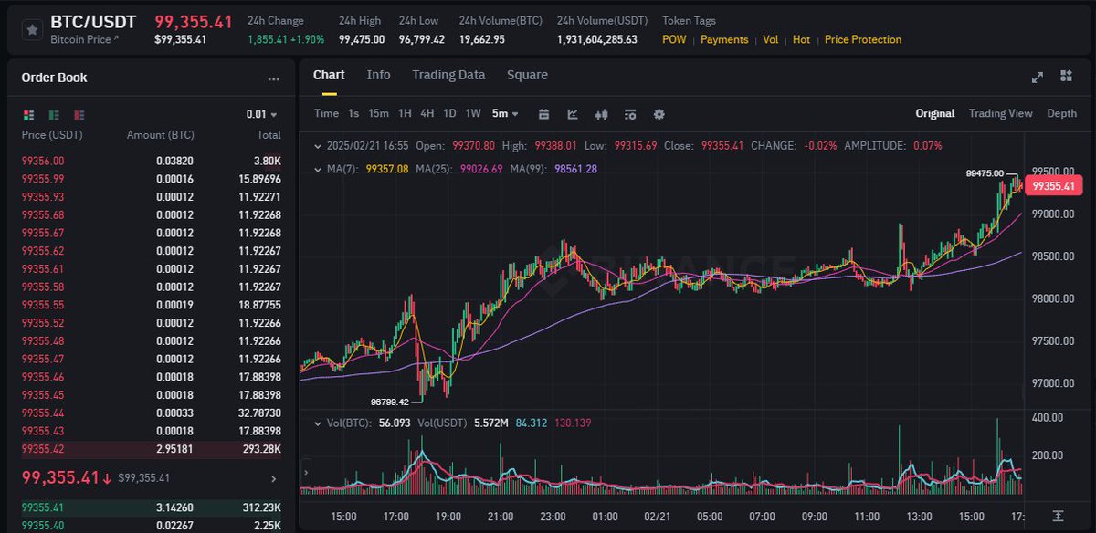
Task: Select the combined order book view icon
Action: pos(28,114)
